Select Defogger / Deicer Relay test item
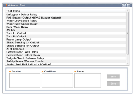 tap(66, 15)
